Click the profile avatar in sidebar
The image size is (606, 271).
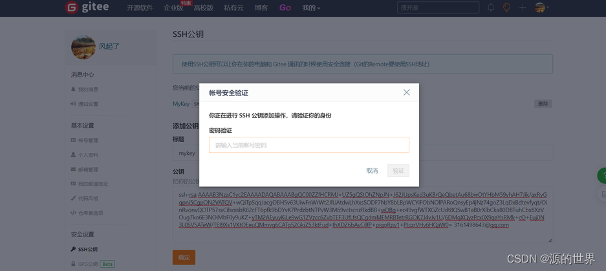pos(83,47)
